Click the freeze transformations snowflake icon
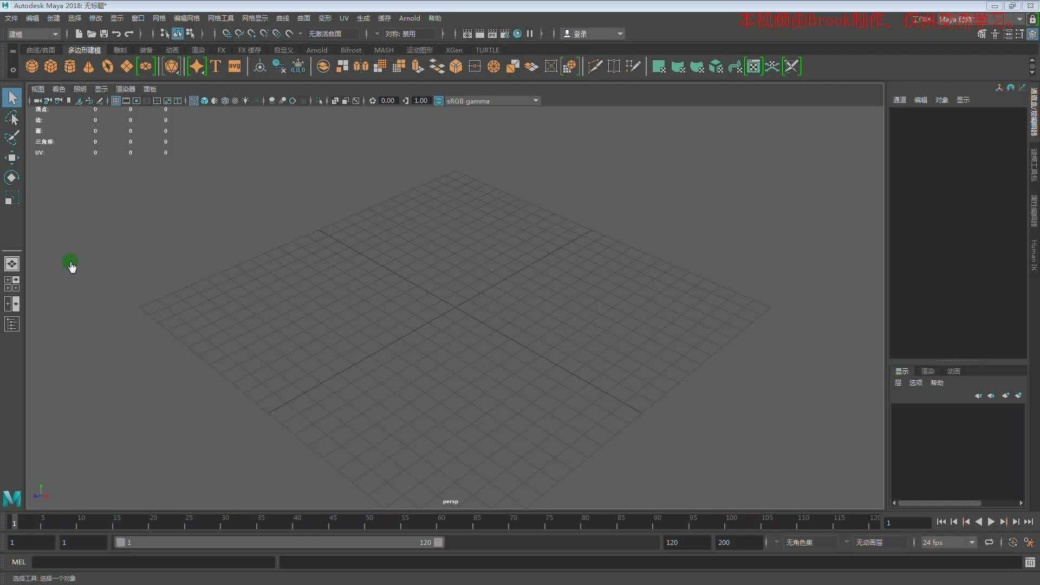This screenshot has height=585, width=1040. coord(298,67)
